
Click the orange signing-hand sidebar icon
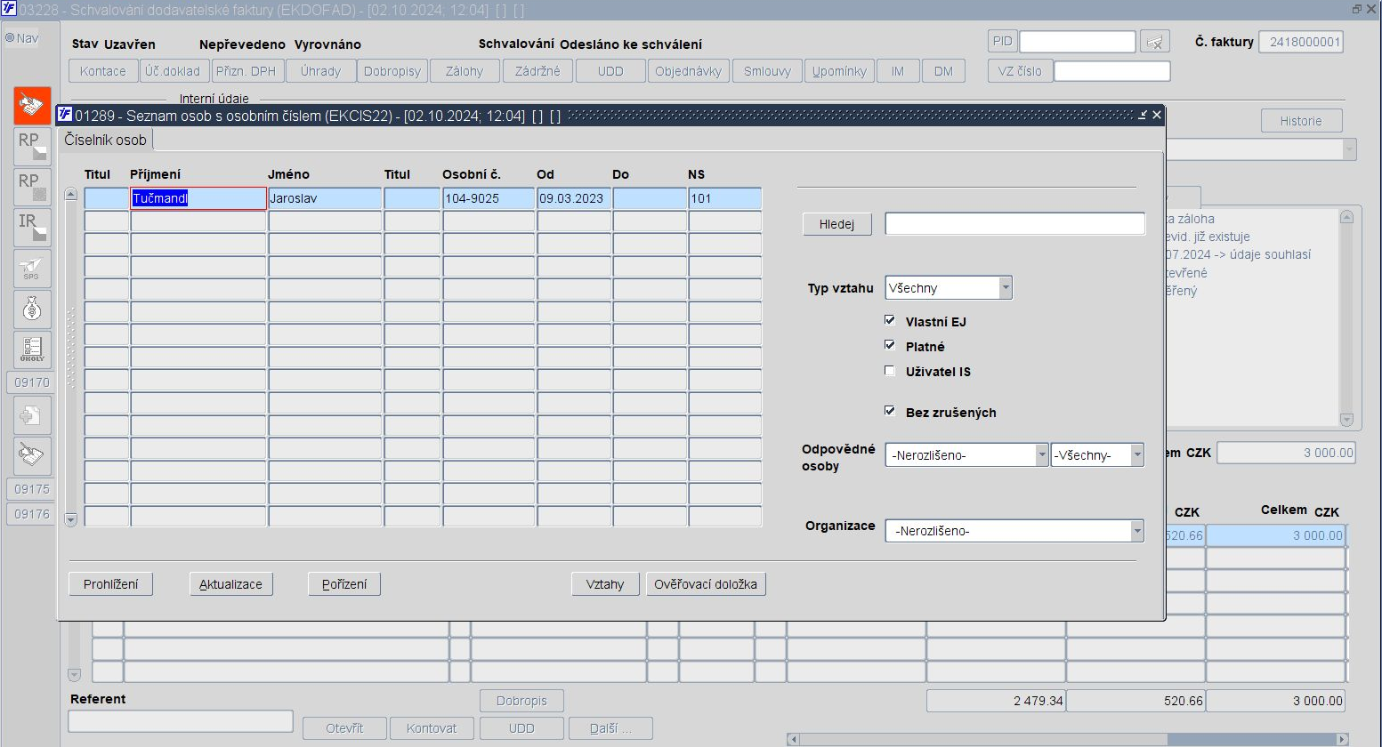pos(32,106)
